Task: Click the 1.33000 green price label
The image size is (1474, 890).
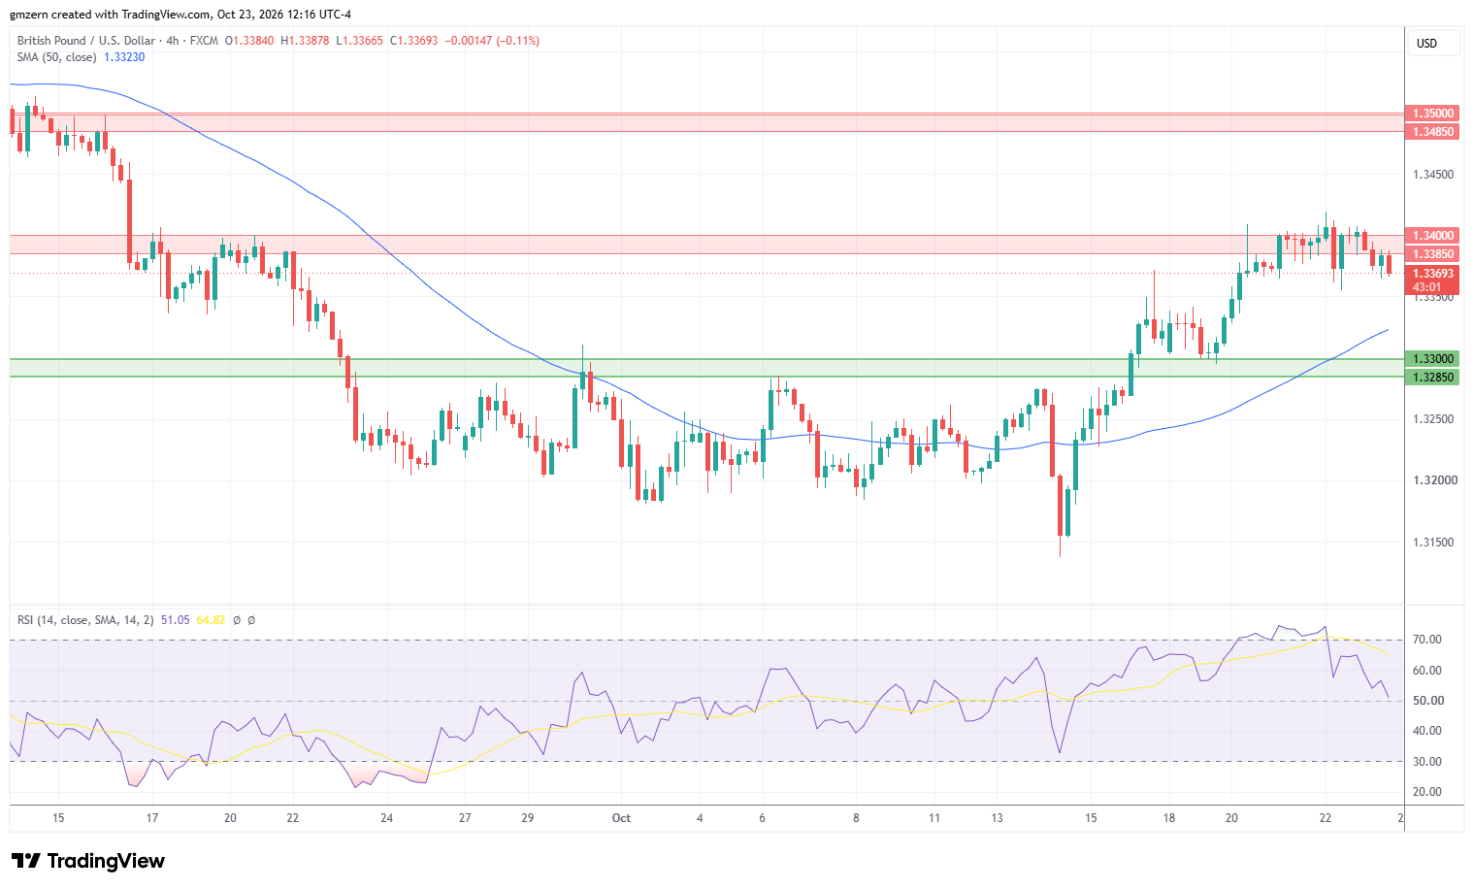Action: [x=1432, y=359]
